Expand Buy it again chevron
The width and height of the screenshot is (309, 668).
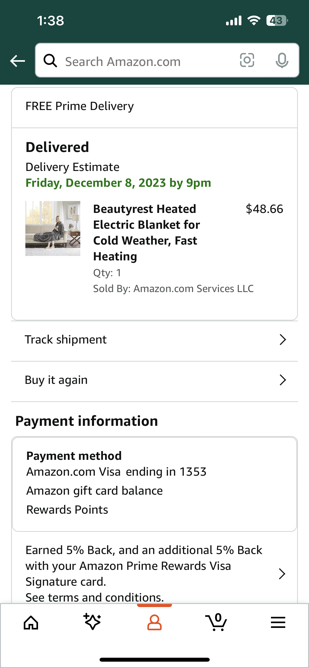pyautogui.click(x=283, y=380)
